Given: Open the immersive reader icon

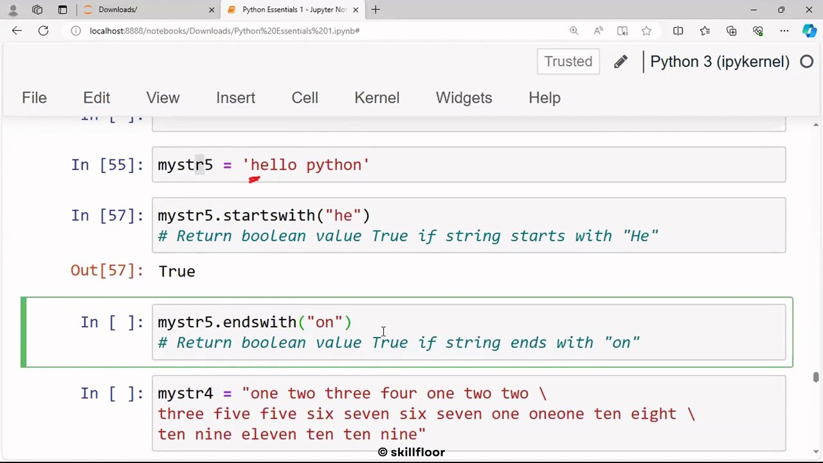Looking at the screenshot, I should 622,30.
